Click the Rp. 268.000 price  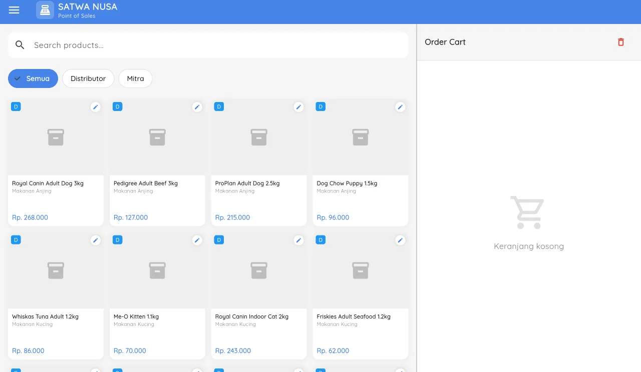pos(30,217)
